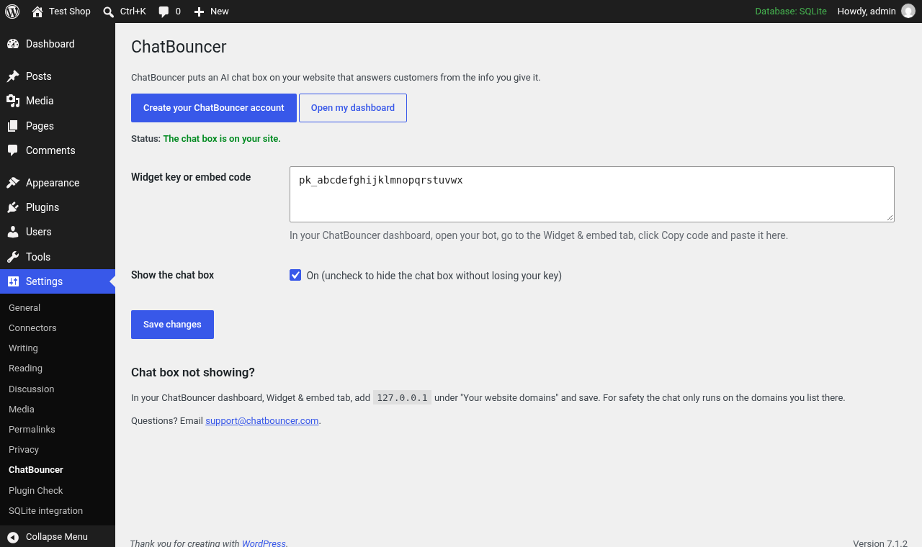Open the Users menu item
The image size is (922, 547).
pyautogui.click(x=58, y=232)
